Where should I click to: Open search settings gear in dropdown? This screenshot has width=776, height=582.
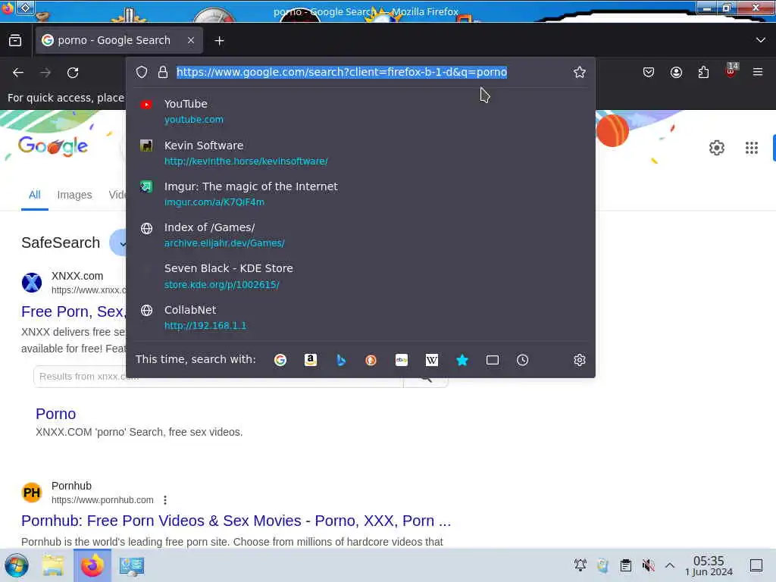580,360
